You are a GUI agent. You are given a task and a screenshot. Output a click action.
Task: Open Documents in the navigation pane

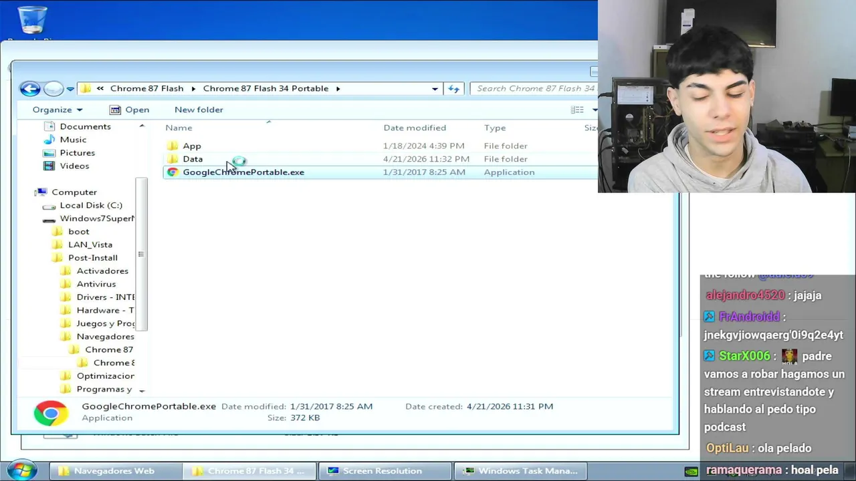(85, 126)
